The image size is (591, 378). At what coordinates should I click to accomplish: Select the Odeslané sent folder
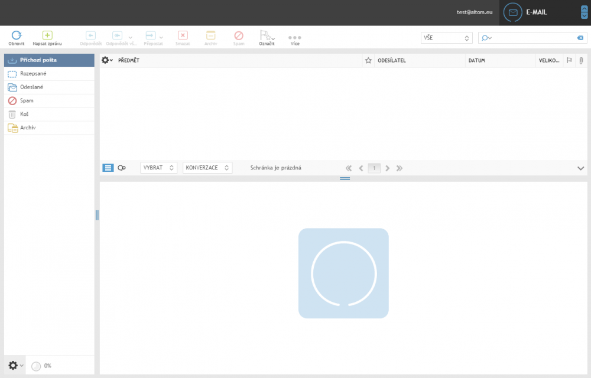coord(32,87)
